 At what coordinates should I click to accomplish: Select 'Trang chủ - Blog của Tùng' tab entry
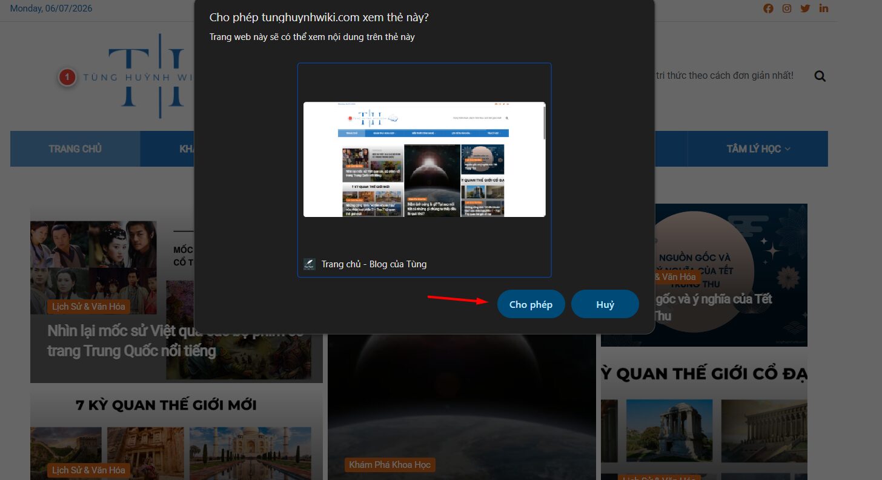click(424, 170)
